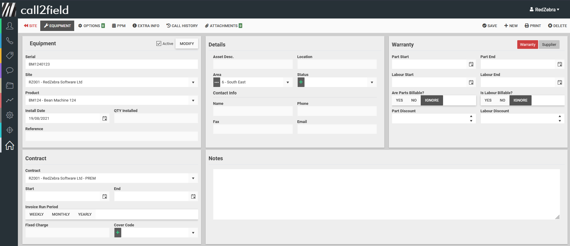
Task: Open the Contract dropdown list
Action: point(193,178)
